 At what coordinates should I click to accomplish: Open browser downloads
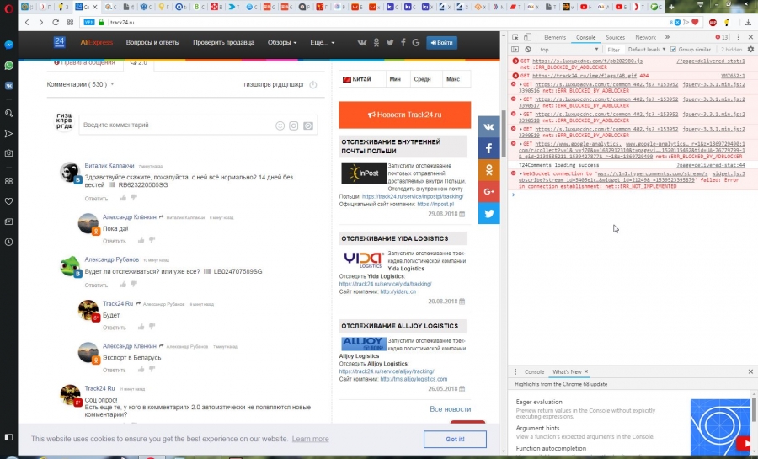[748, 22]
